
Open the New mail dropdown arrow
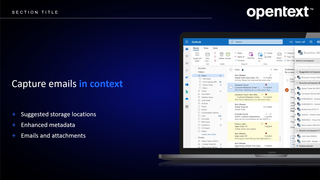(x=209, y=61)
